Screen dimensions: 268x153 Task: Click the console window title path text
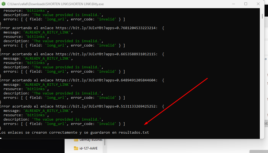[56, 4]
